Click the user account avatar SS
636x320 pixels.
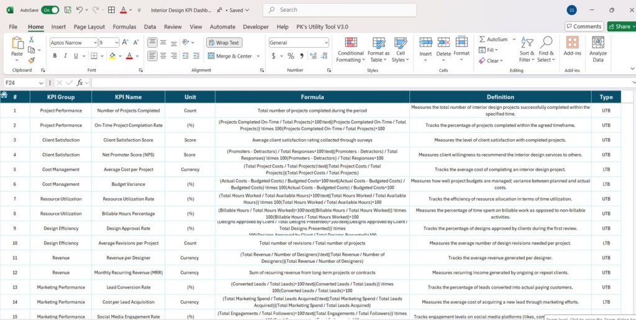(x=571, y=11)
